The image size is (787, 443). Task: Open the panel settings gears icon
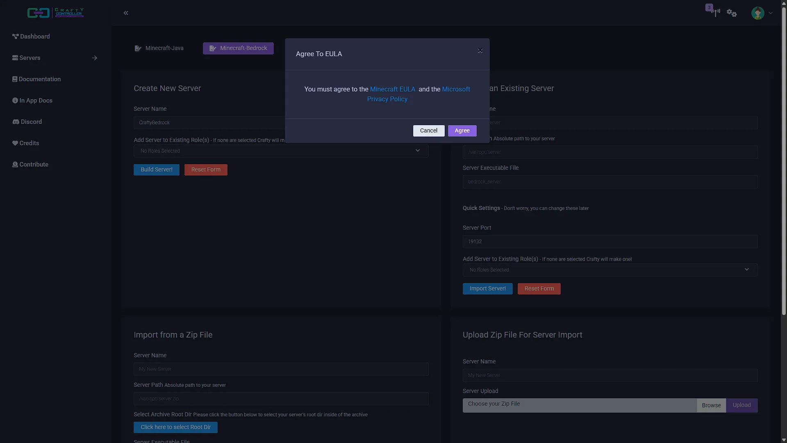coord(732,13)
